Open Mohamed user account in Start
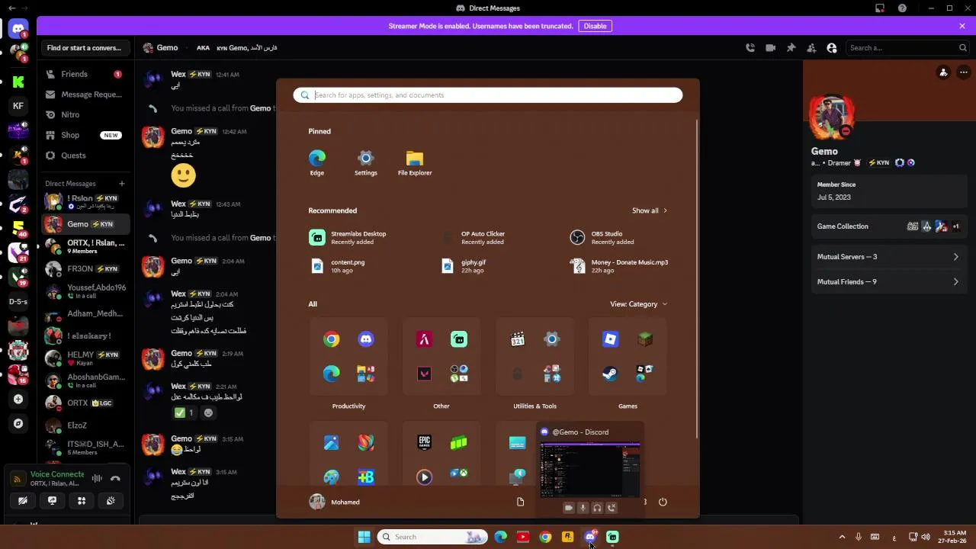The image size is (976, 549). [x=335, y=502]
